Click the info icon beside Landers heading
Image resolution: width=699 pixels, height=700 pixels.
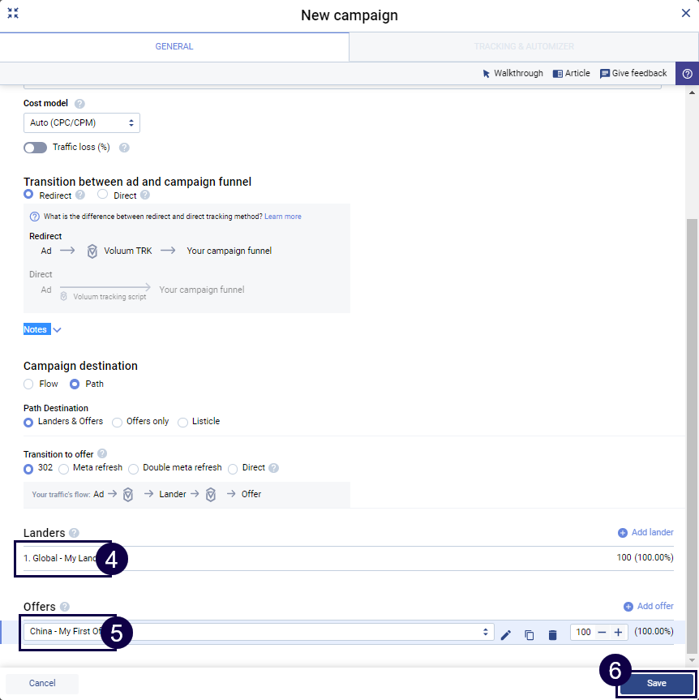[x=75, y=533]
